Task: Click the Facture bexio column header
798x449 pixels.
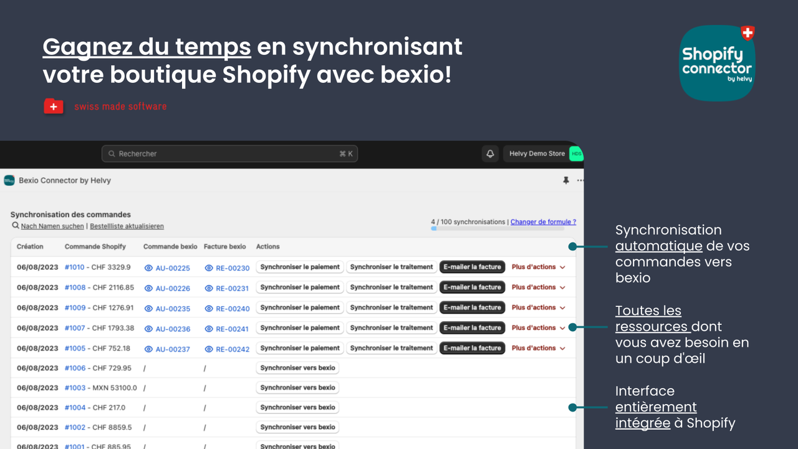Action: pos(225,246)
